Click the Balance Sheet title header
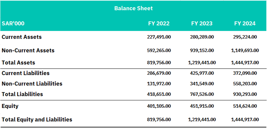Viewport: 268px width, 130px height. [133, 8]
